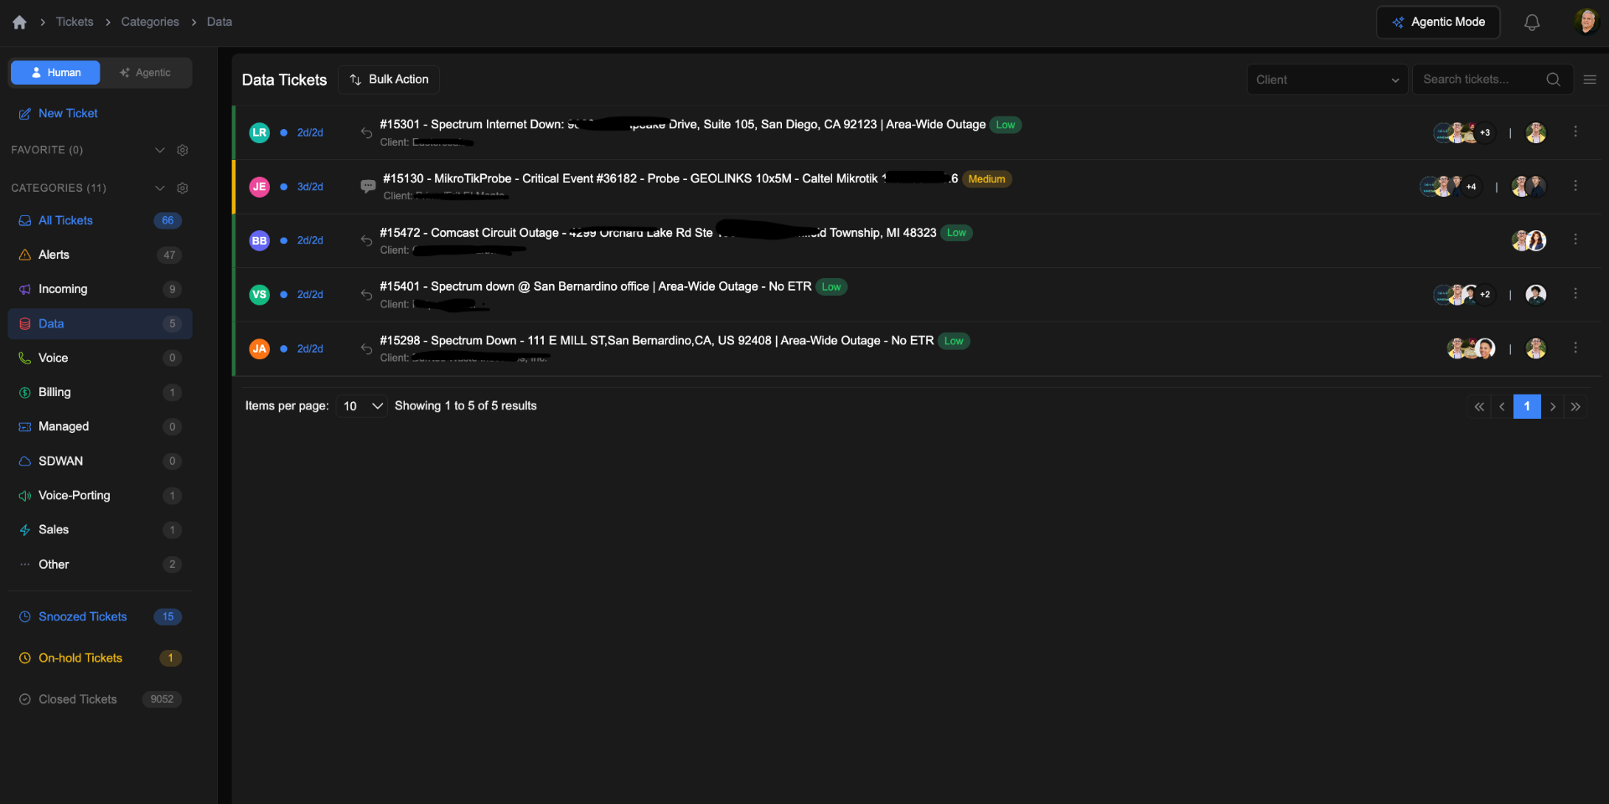1609x804 pixels.
Task: Switch to Human ticket view
Action: point(55,72)
